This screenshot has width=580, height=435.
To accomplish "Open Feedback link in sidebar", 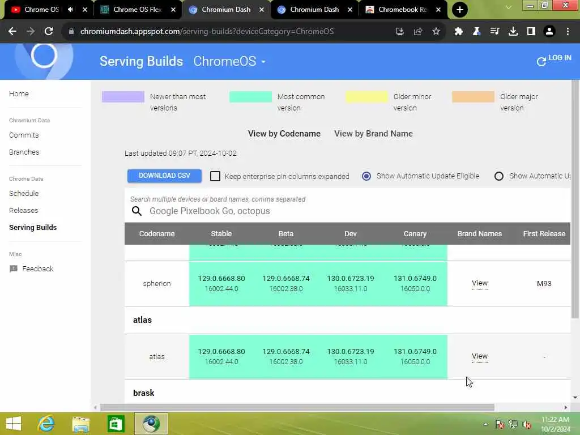I will click(x=38, y=269).
